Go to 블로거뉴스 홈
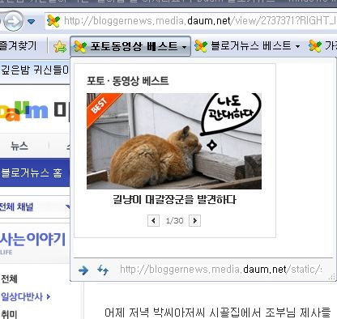The width and height of the screenshot is (337, 319). click(x=32, y=172)
